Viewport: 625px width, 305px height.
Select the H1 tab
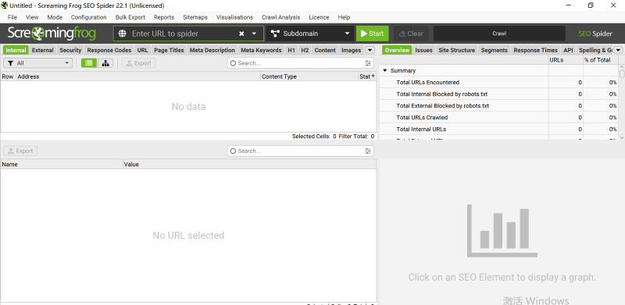(x=291, y=50)
